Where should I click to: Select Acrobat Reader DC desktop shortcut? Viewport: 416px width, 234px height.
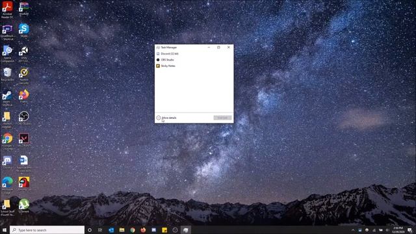(x=7, y=10)
